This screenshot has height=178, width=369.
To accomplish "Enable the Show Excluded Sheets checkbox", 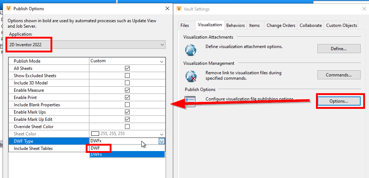I will 127,76.
